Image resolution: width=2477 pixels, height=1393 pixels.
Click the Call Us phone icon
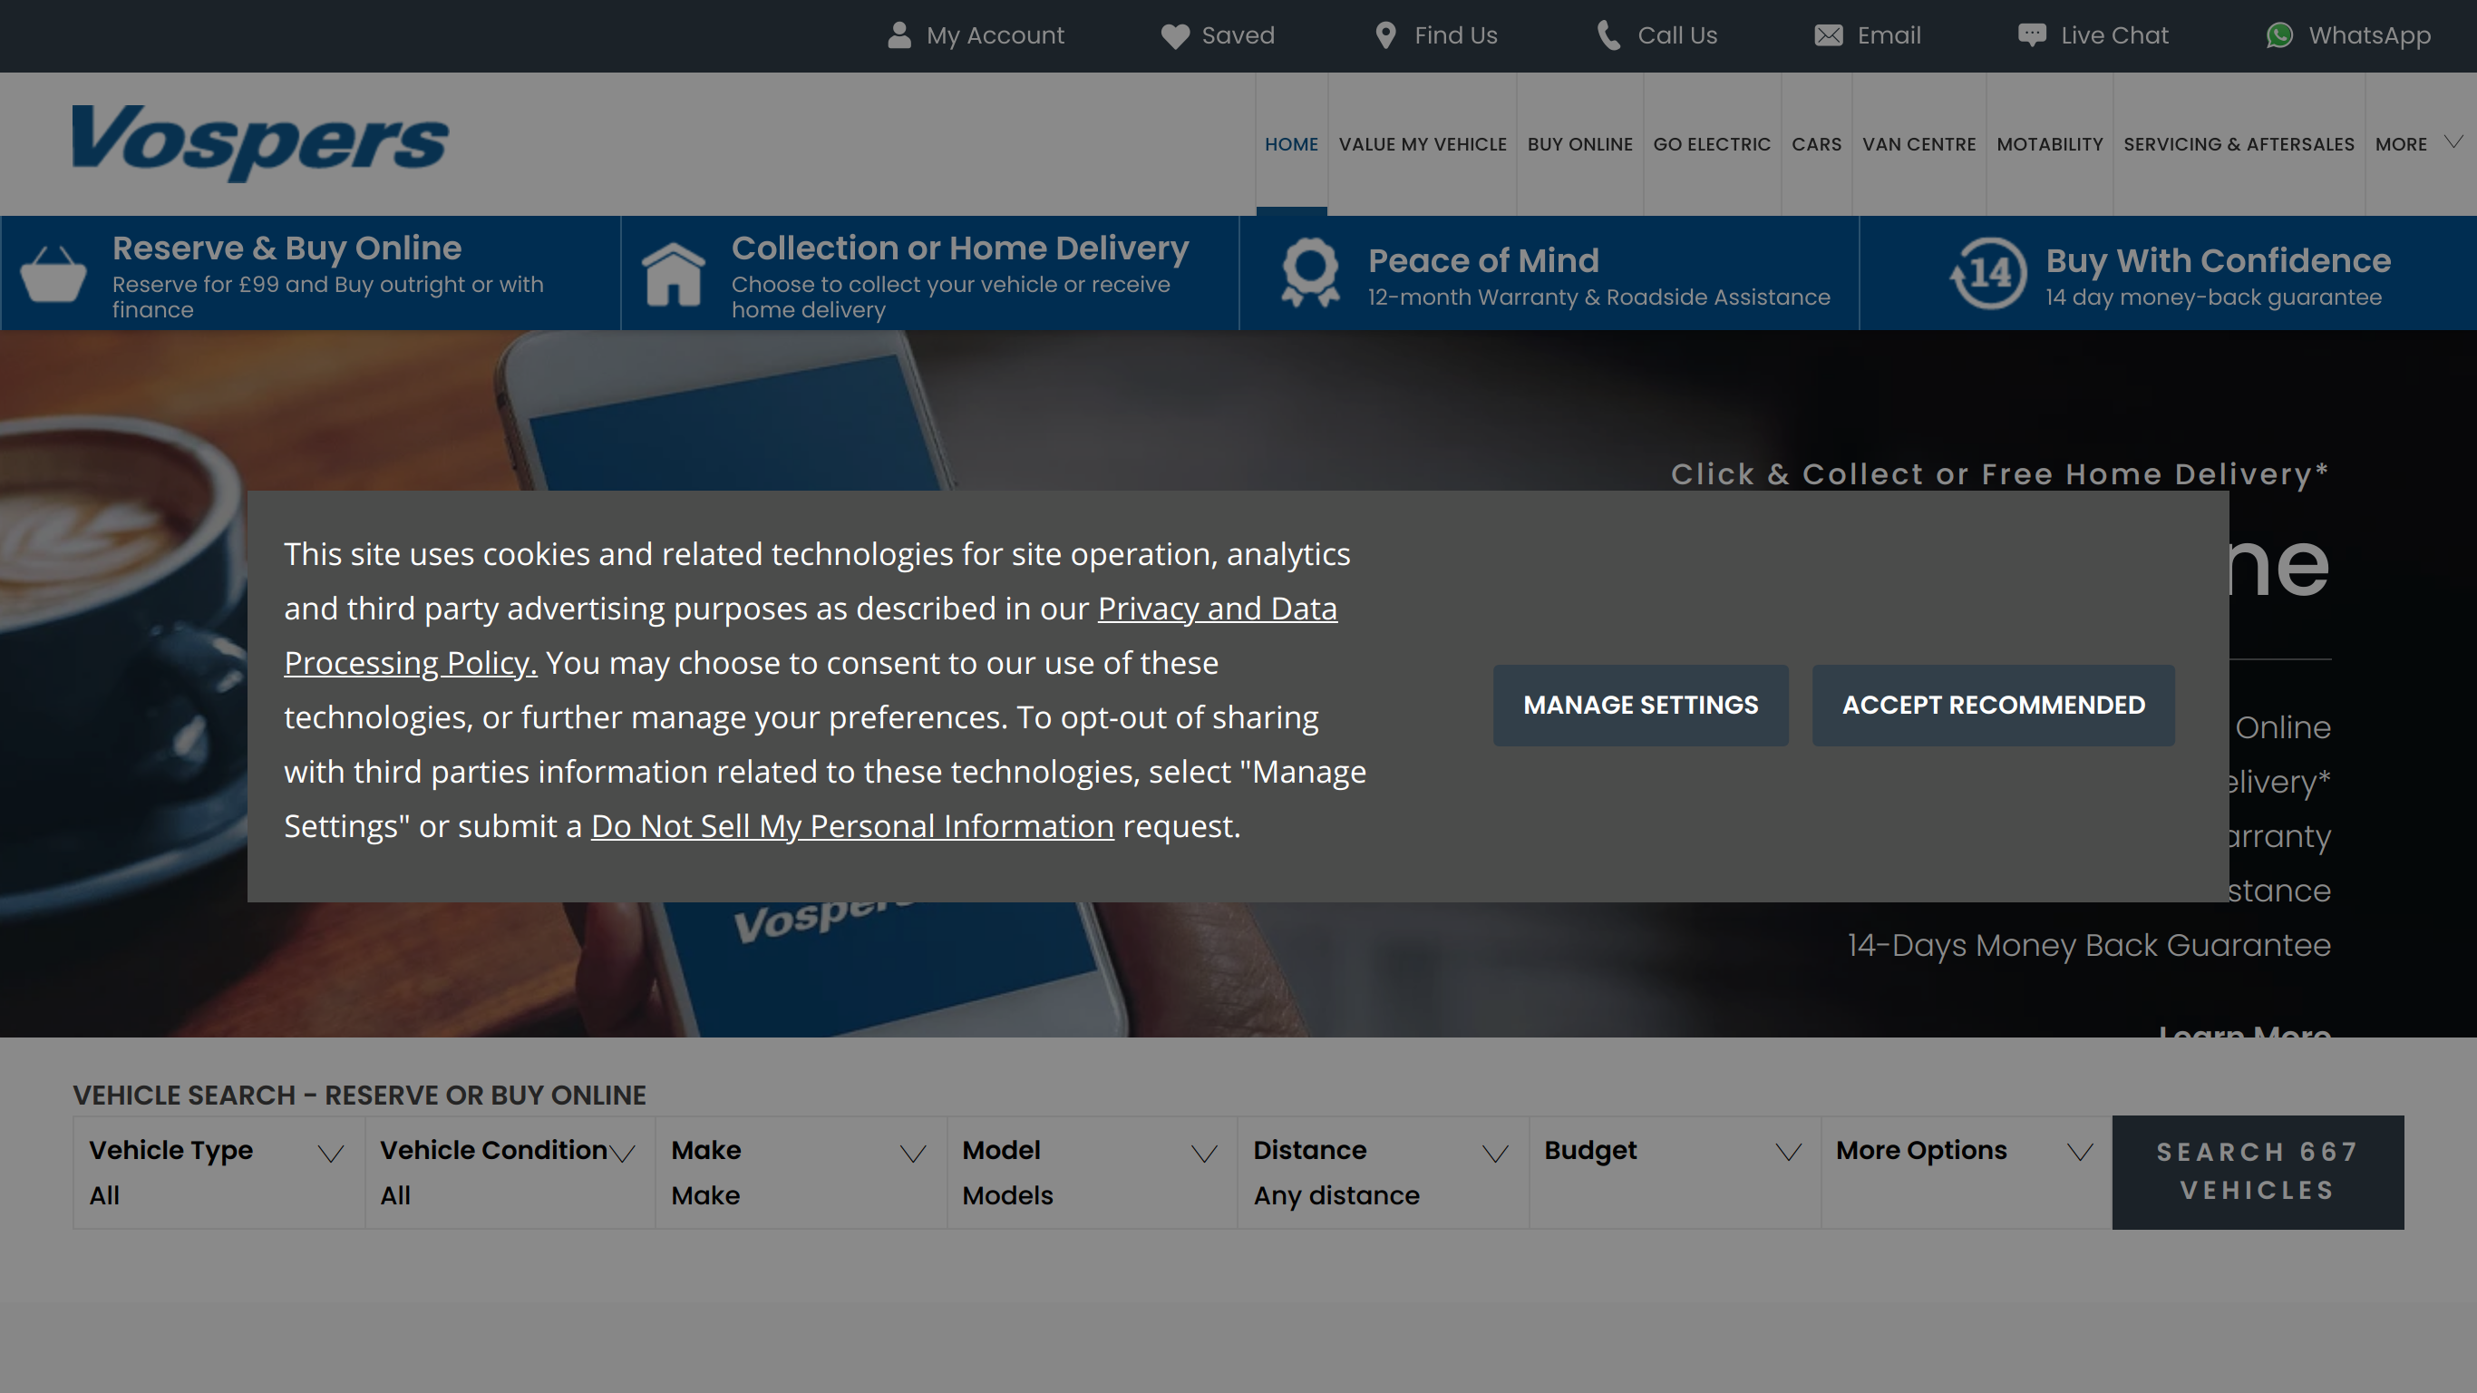pyautogui.click(x=1608, y=35)
